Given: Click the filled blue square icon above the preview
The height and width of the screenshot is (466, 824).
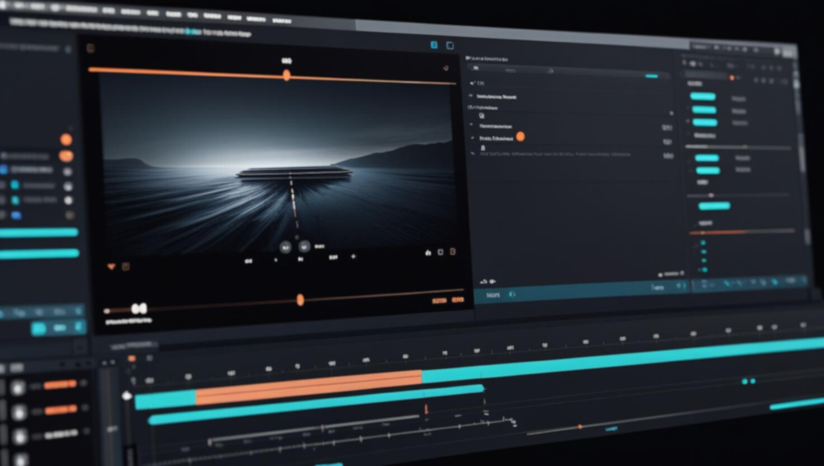Looking at the screenshot, I should [x=434, y=45].
